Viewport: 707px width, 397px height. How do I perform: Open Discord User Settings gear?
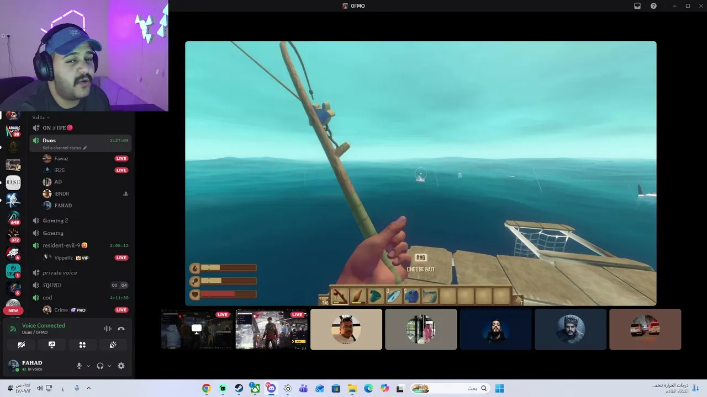click(121, 366)
